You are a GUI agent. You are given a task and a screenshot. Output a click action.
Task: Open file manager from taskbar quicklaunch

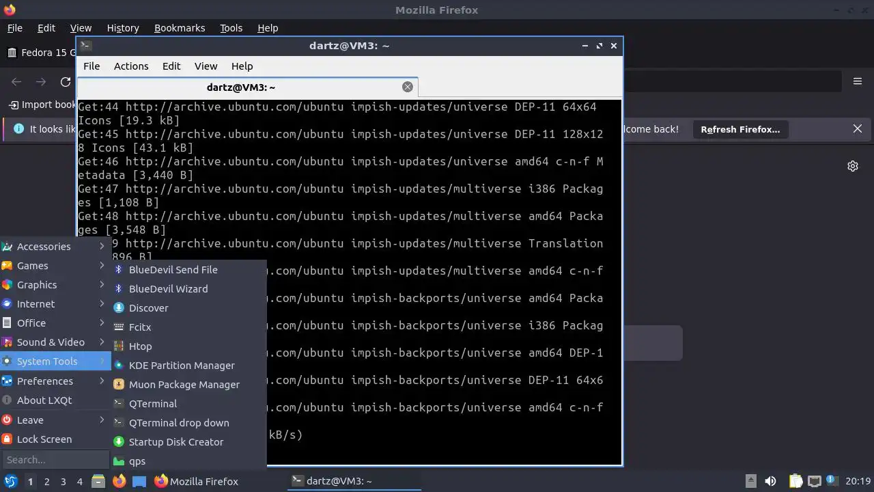[98, 482]
